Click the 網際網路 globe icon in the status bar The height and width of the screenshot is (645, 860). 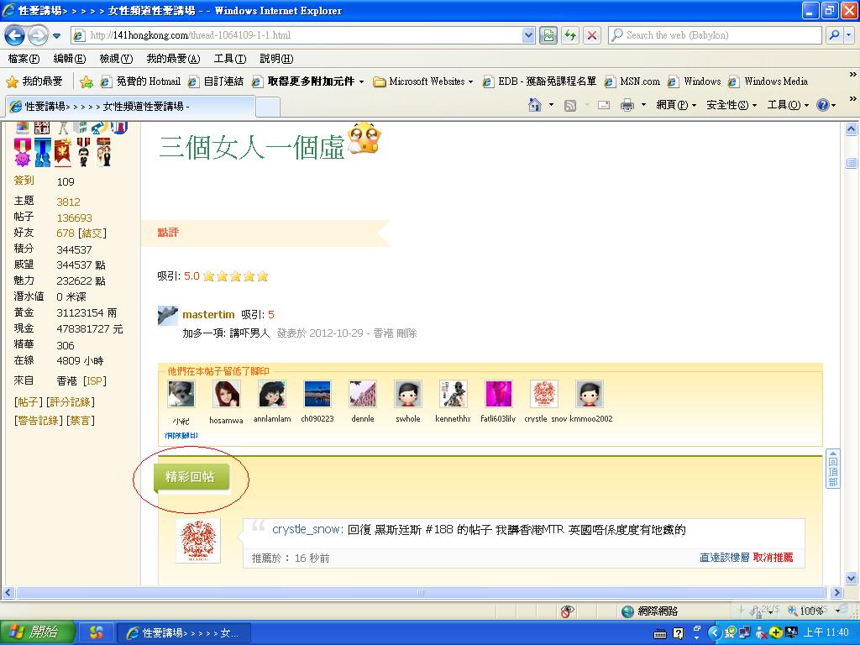(x=628, y=611)
